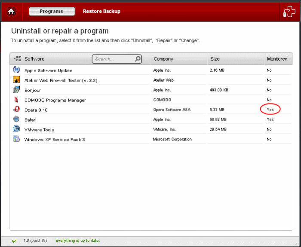Click VMware Tools Monitored No value
Viewport: 301px width, 247px height.
click(x=269, y=129)
